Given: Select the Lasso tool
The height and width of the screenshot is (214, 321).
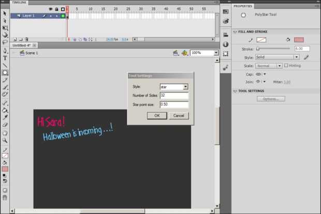Looking at the screenshot, I should click(5, 42).
